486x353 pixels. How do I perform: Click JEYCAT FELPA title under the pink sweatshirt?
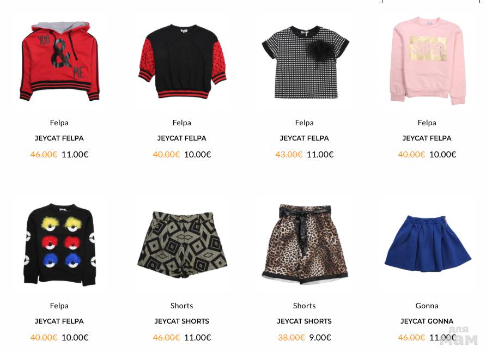427,138
